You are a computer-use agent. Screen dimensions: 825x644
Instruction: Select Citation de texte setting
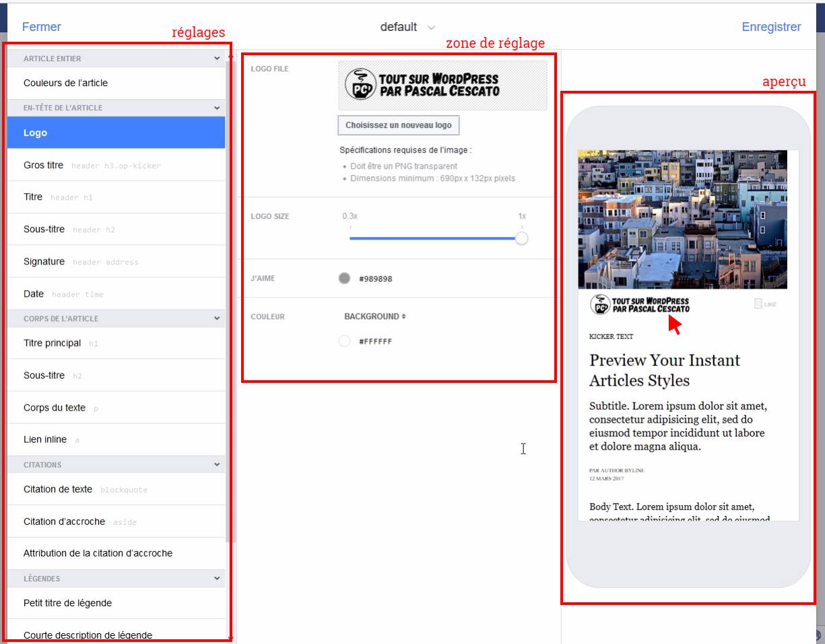[x=116, y=489]
